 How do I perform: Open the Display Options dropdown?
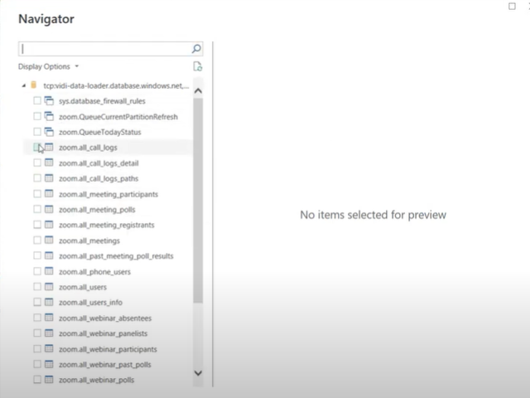click(x=49, y=66)
